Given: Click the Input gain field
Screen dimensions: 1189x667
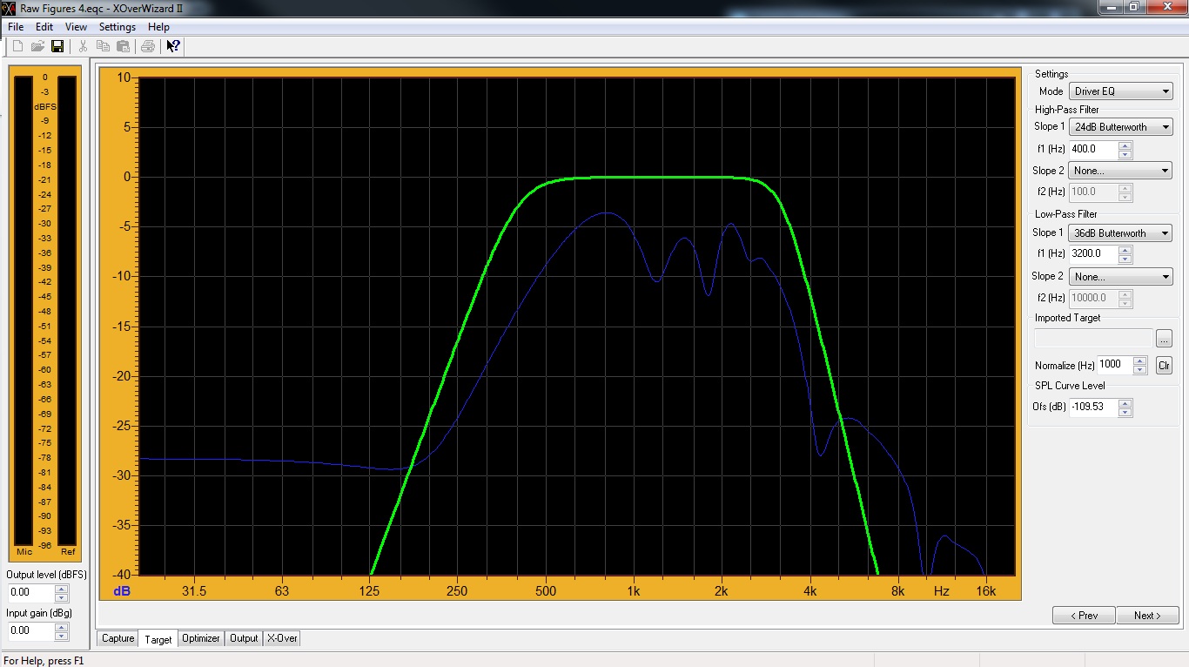Looking at the screenshot, I should (x=30, y=630).
